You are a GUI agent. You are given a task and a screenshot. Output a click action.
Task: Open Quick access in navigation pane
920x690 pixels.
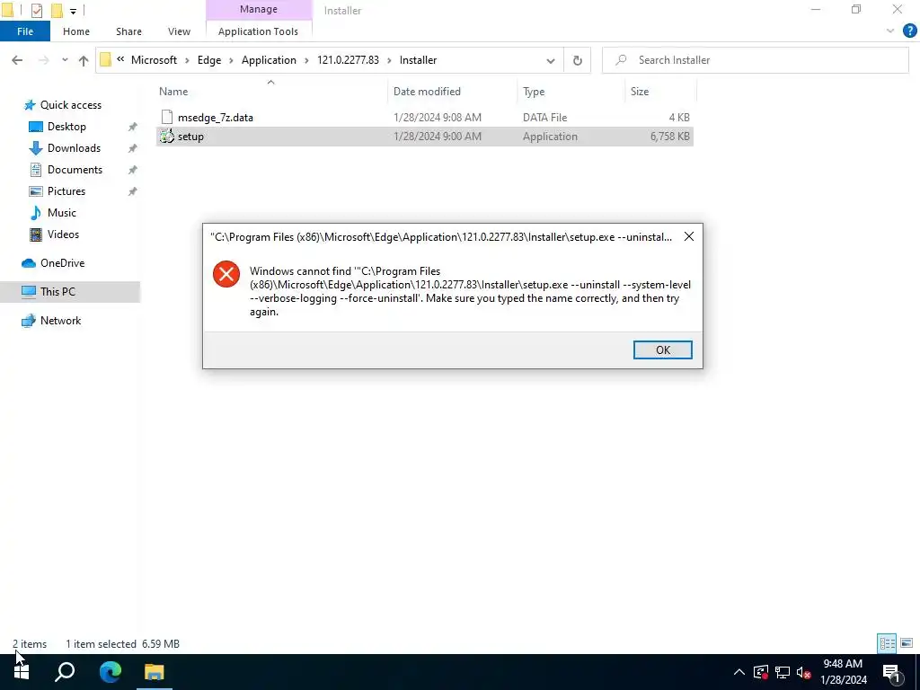70,105
